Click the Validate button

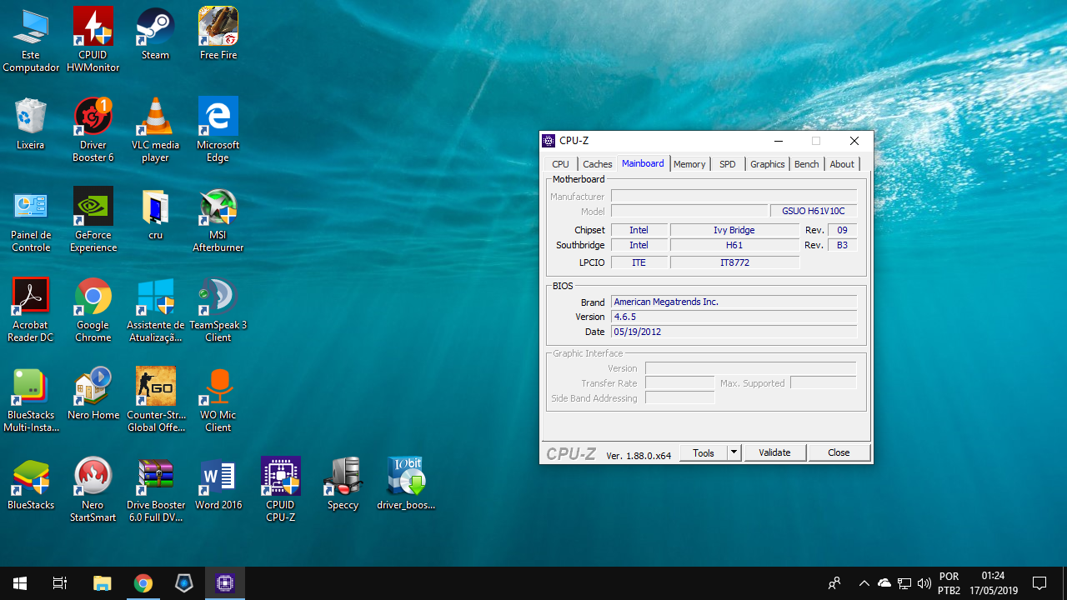coord(774,452)
